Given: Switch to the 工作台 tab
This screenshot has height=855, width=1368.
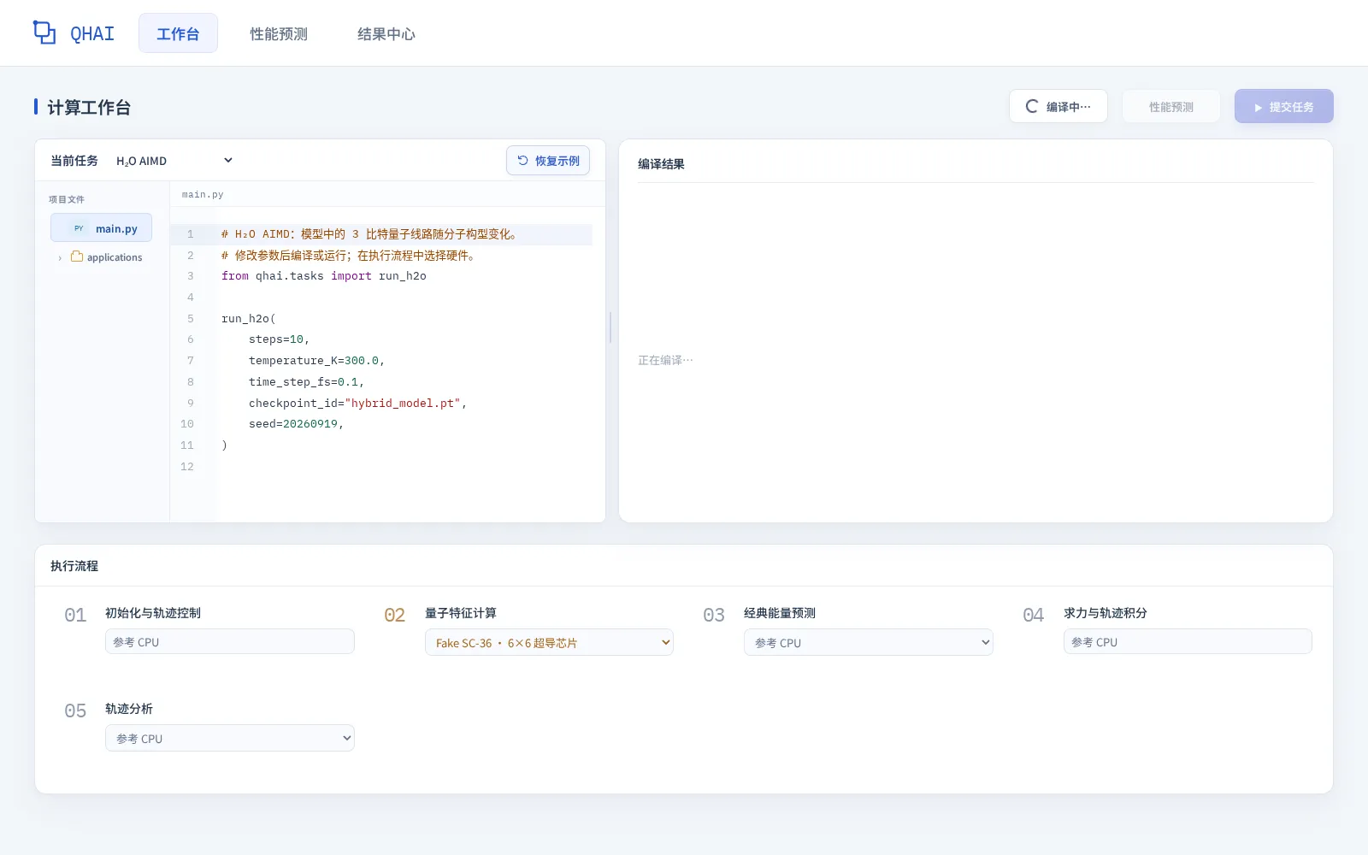Looking at the screenshot, I should [178, 33].
